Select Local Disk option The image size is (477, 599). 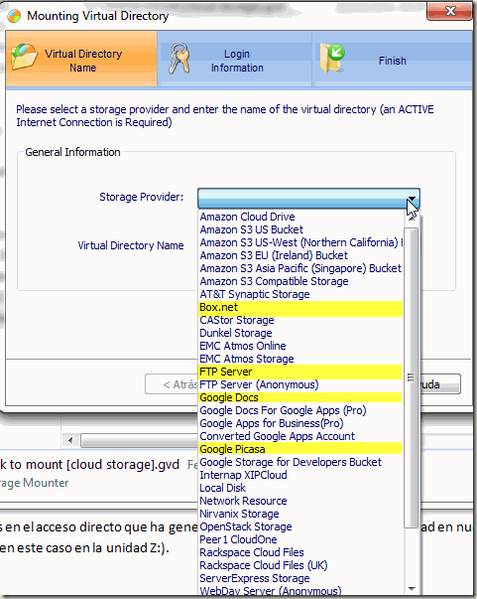[x=300, y=488]
